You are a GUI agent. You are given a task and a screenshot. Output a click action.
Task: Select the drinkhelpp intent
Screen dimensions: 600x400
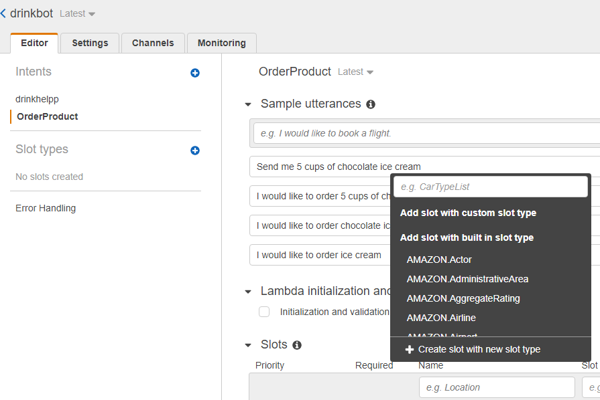(x=38, y=99)
